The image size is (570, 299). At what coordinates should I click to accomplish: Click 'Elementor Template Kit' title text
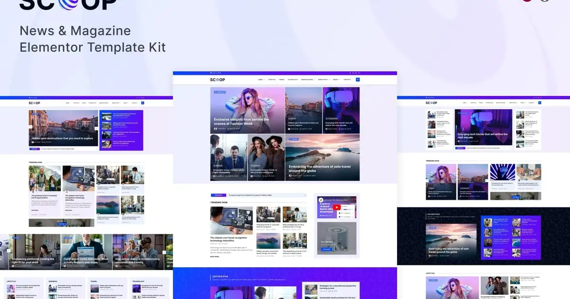(93, 47)
